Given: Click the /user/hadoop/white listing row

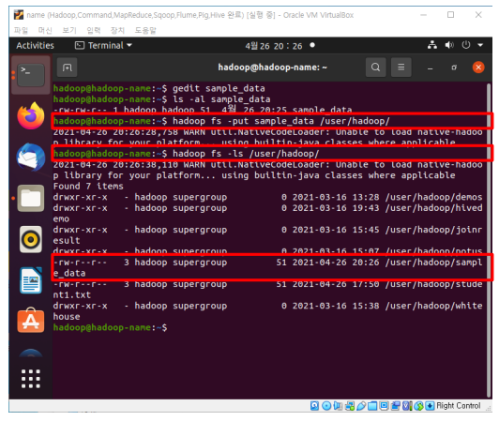Looking at the screenshot, I should tap(267, 311).
